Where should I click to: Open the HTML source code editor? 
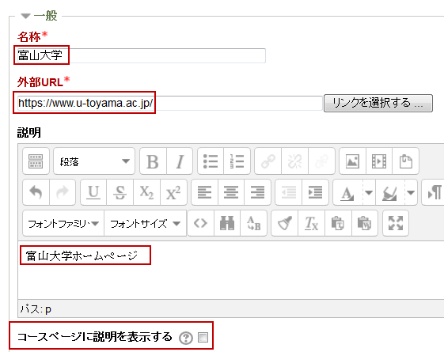(200, 223)
